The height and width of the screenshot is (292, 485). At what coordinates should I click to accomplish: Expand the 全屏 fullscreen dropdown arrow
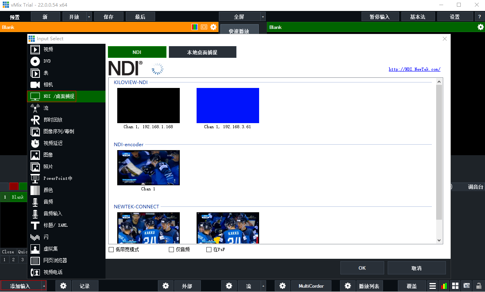coord(263,17)
